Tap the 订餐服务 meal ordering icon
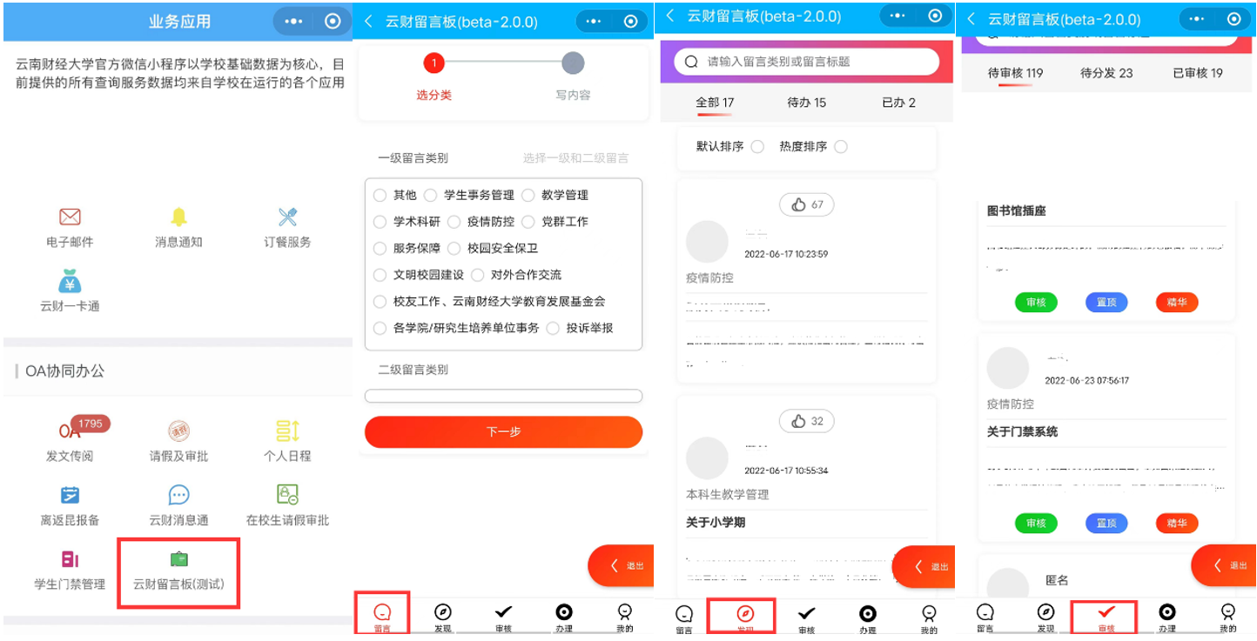The height and width of the screenshot is (641, 1257). (287, 217)
